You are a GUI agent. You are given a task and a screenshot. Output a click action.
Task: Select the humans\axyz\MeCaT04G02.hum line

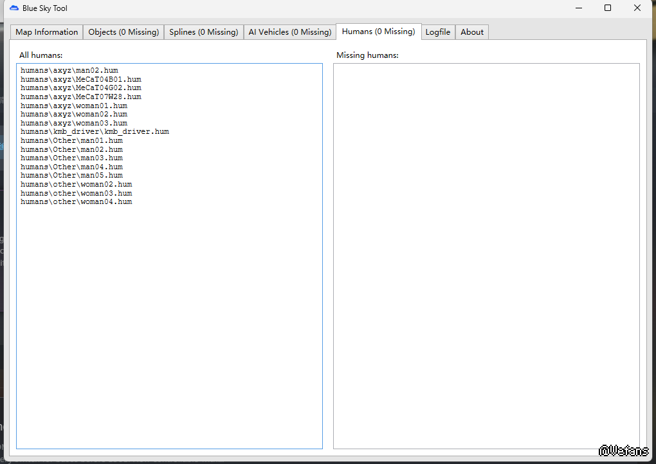tap(81, 88)
